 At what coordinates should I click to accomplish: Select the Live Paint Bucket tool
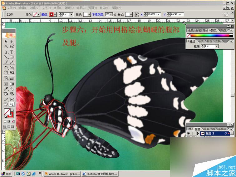6,94
